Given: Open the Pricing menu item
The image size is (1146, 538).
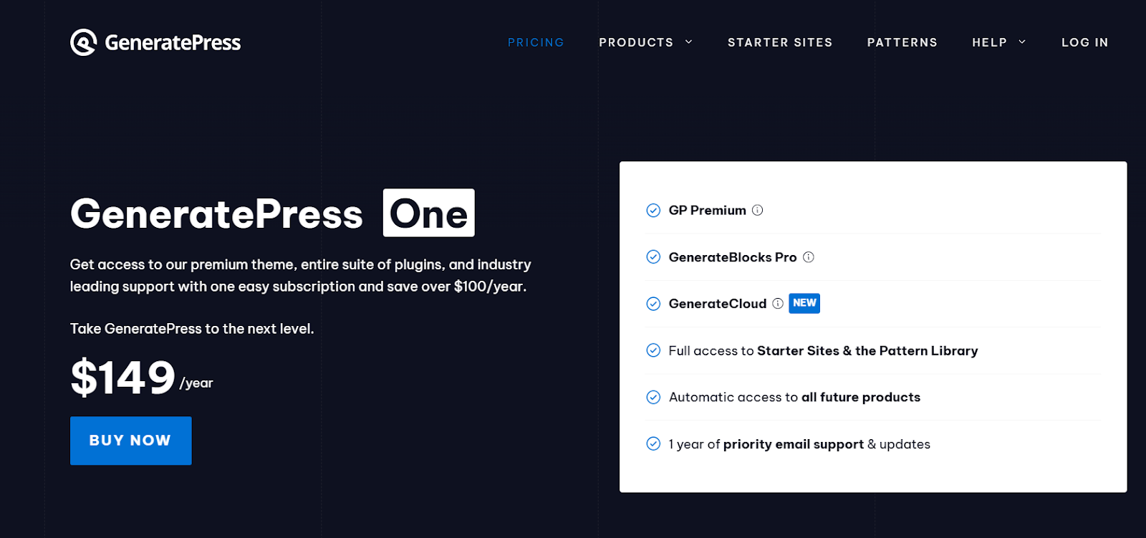Looking at the screenshot, I should pos(536,43).
